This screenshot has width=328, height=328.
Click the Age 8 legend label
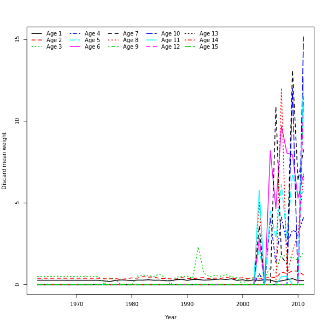coord(131,40)
